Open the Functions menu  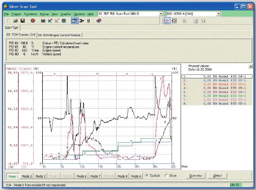click(30, 14)
